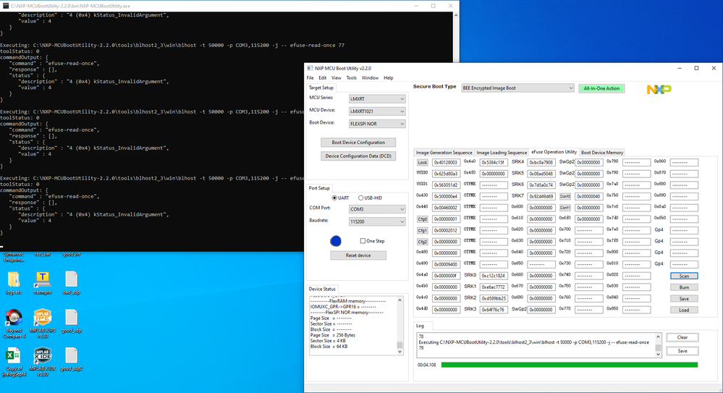Open the Help menu
Screen dimensions: 723x393
388,78
